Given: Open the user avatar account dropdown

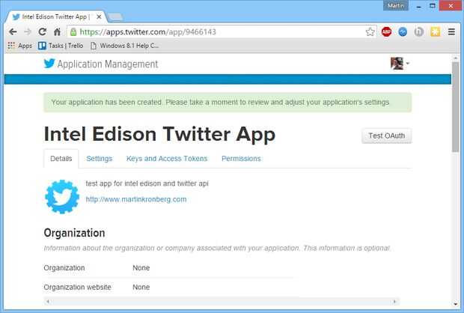Looking at the screenshot, I should click(400, 64).
